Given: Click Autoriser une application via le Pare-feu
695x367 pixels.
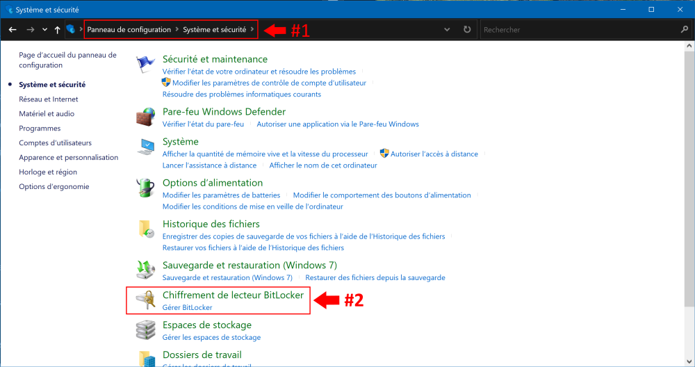Looking at the screenshot, I should (338, 124).
